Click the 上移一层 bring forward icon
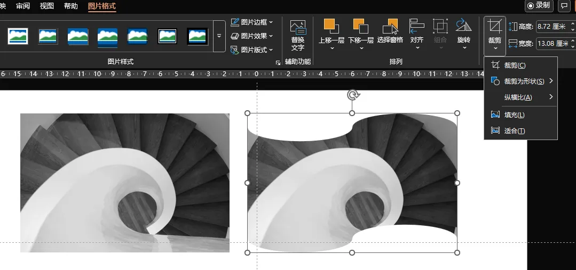The height and width of the screenshot is (270, 576). point(332,26)
